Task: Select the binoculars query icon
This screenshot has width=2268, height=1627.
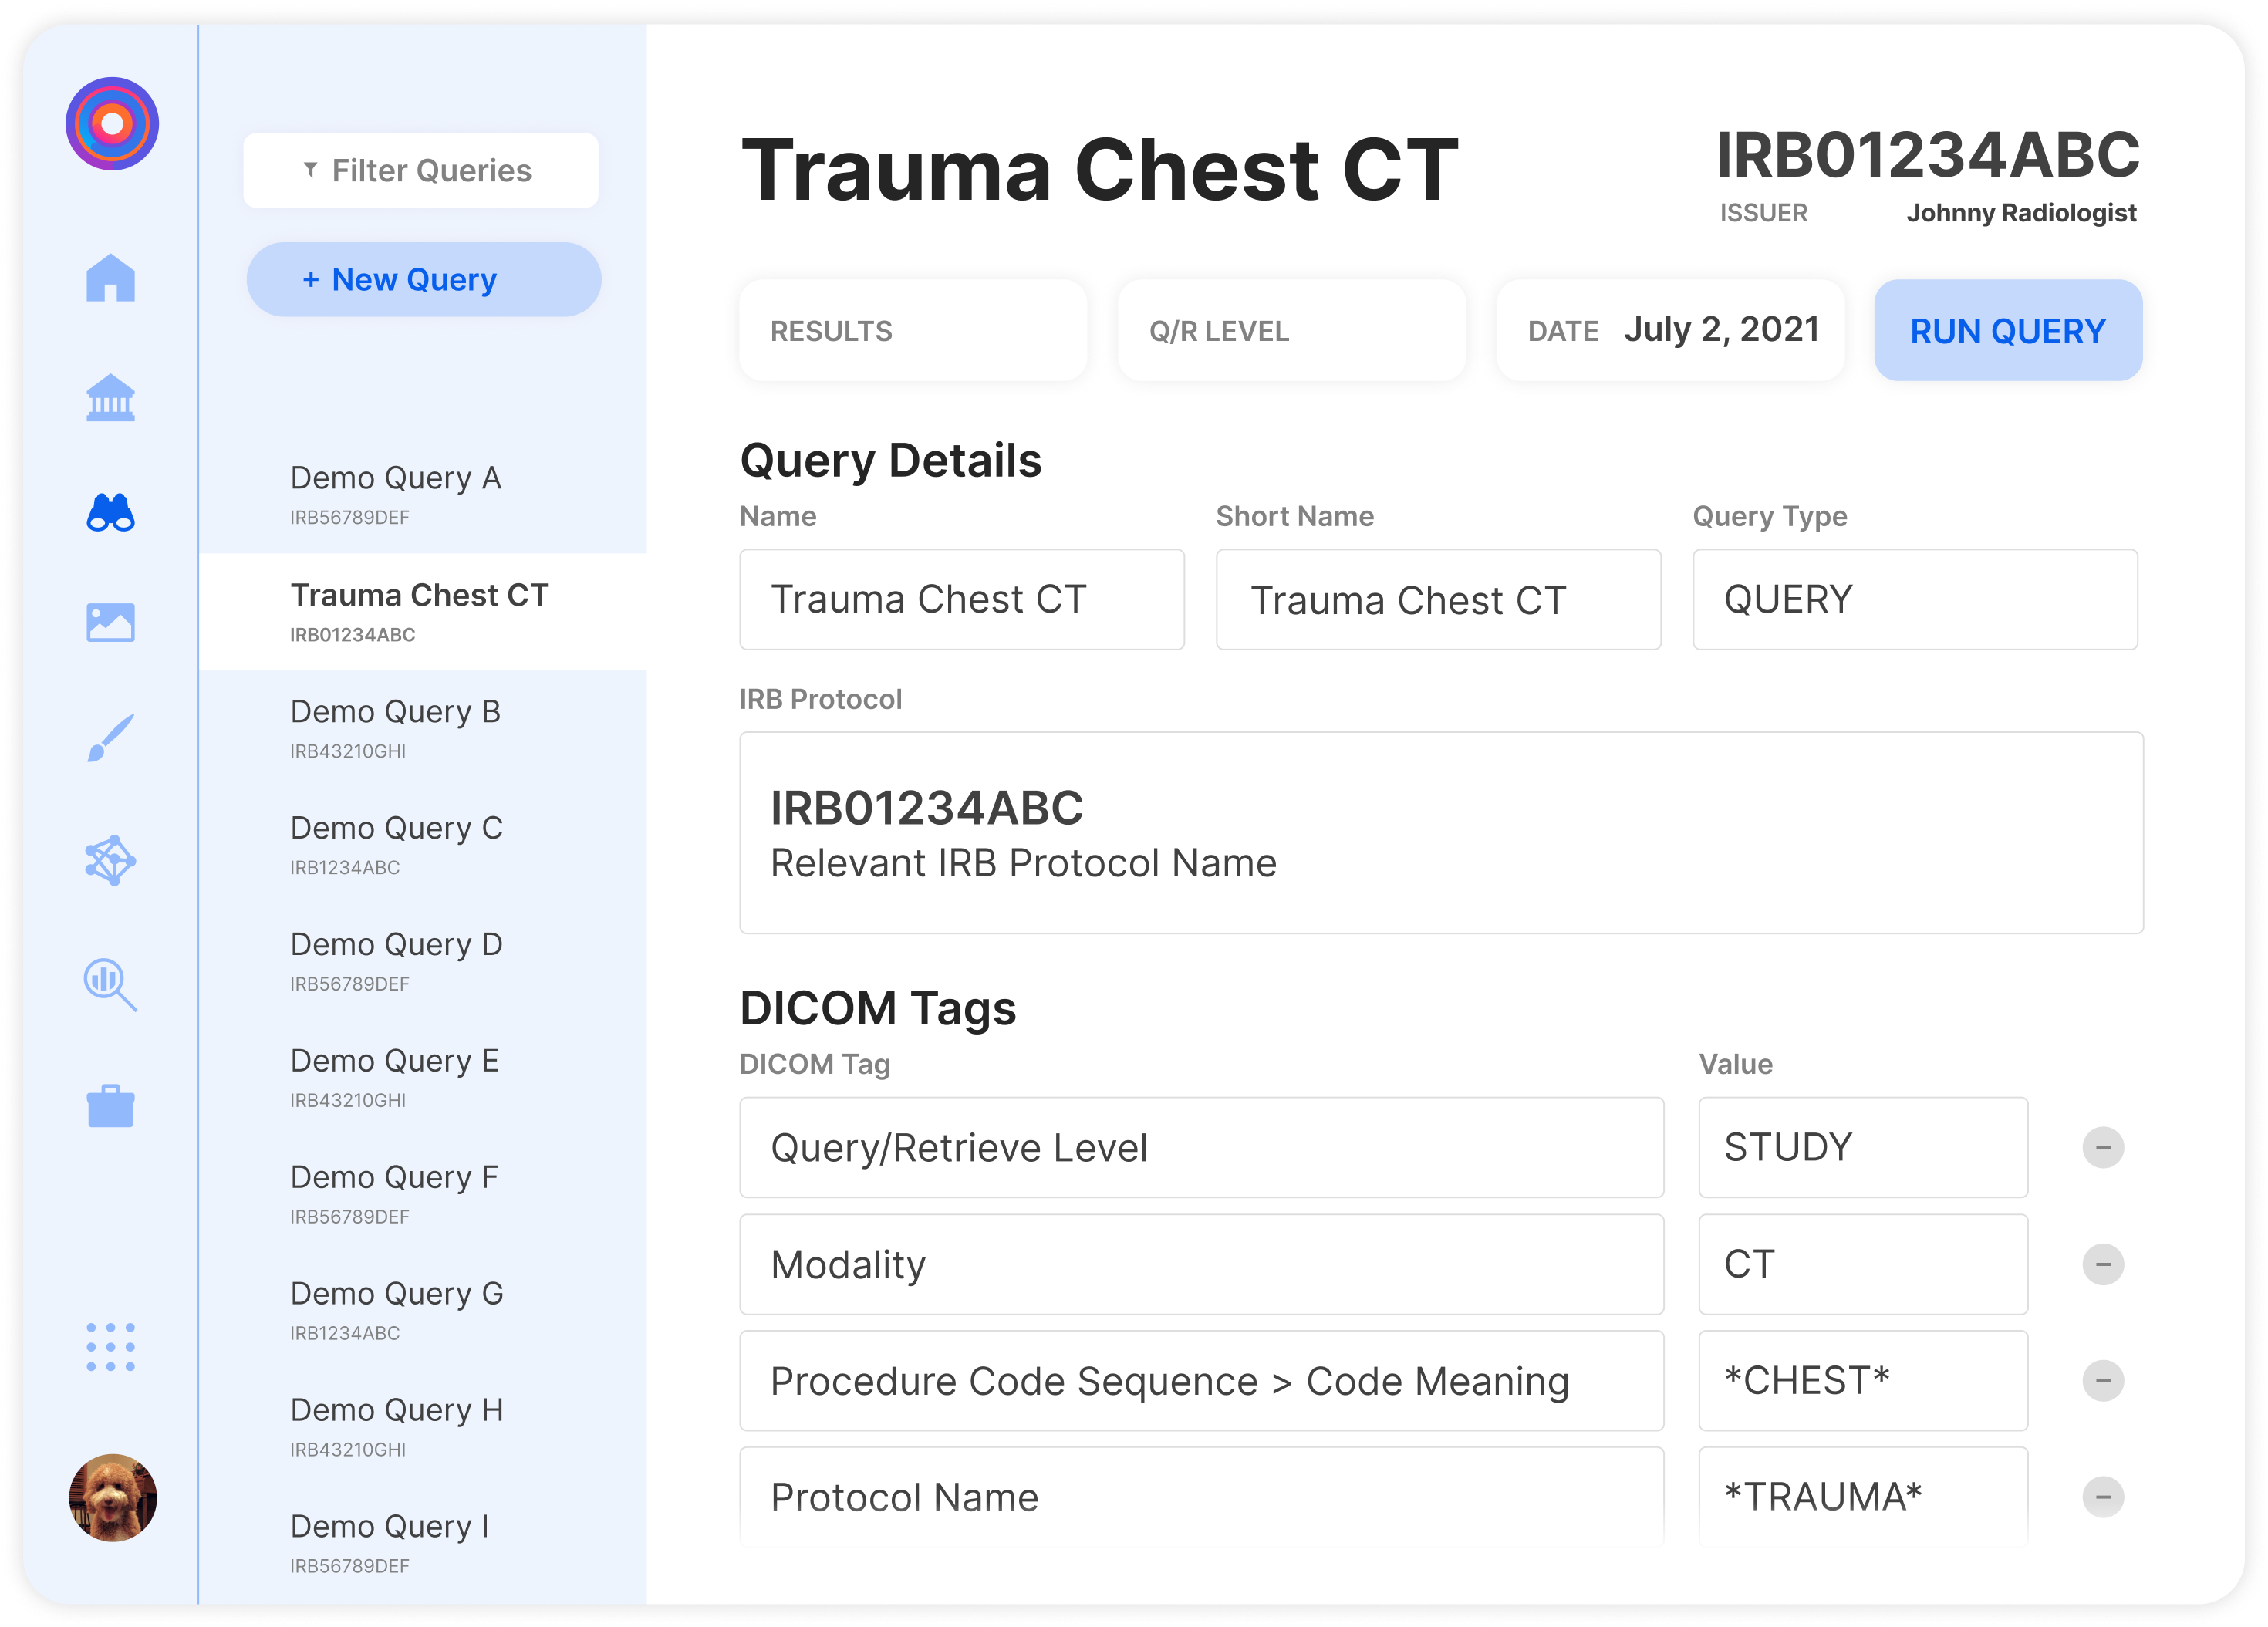Action: [x=111, y=512]
